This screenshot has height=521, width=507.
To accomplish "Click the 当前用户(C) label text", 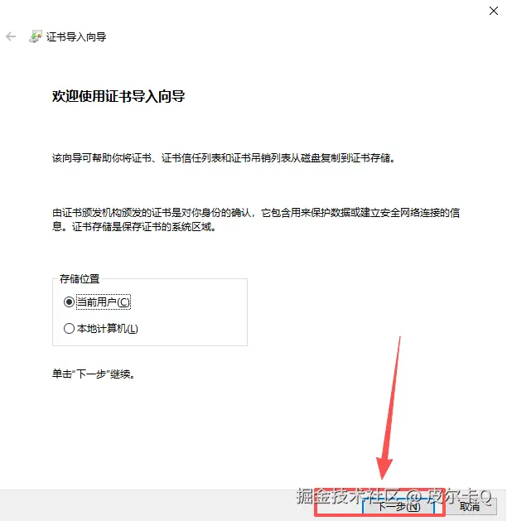I will tap(104, 302).
